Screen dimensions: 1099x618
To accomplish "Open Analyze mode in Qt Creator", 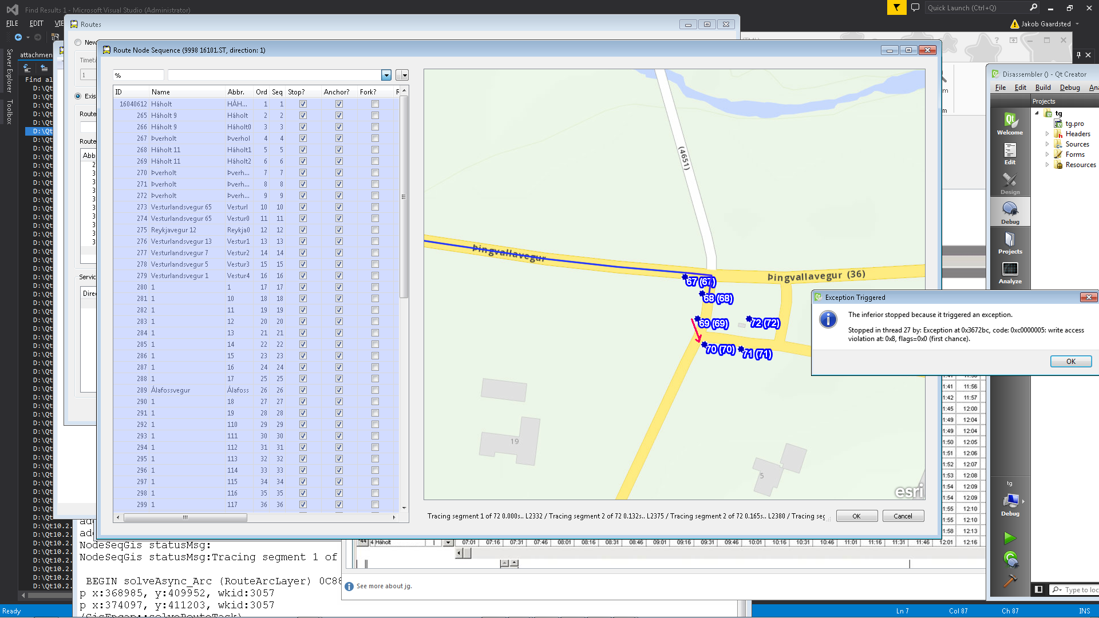I will [1010, 272].
